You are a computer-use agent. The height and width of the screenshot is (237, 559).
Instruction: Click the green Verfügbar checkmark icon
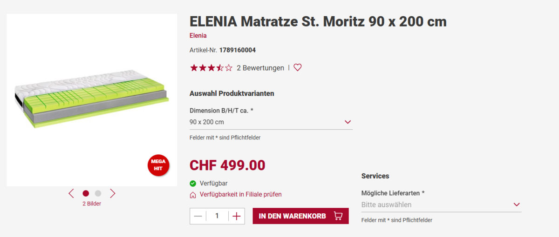193,184
